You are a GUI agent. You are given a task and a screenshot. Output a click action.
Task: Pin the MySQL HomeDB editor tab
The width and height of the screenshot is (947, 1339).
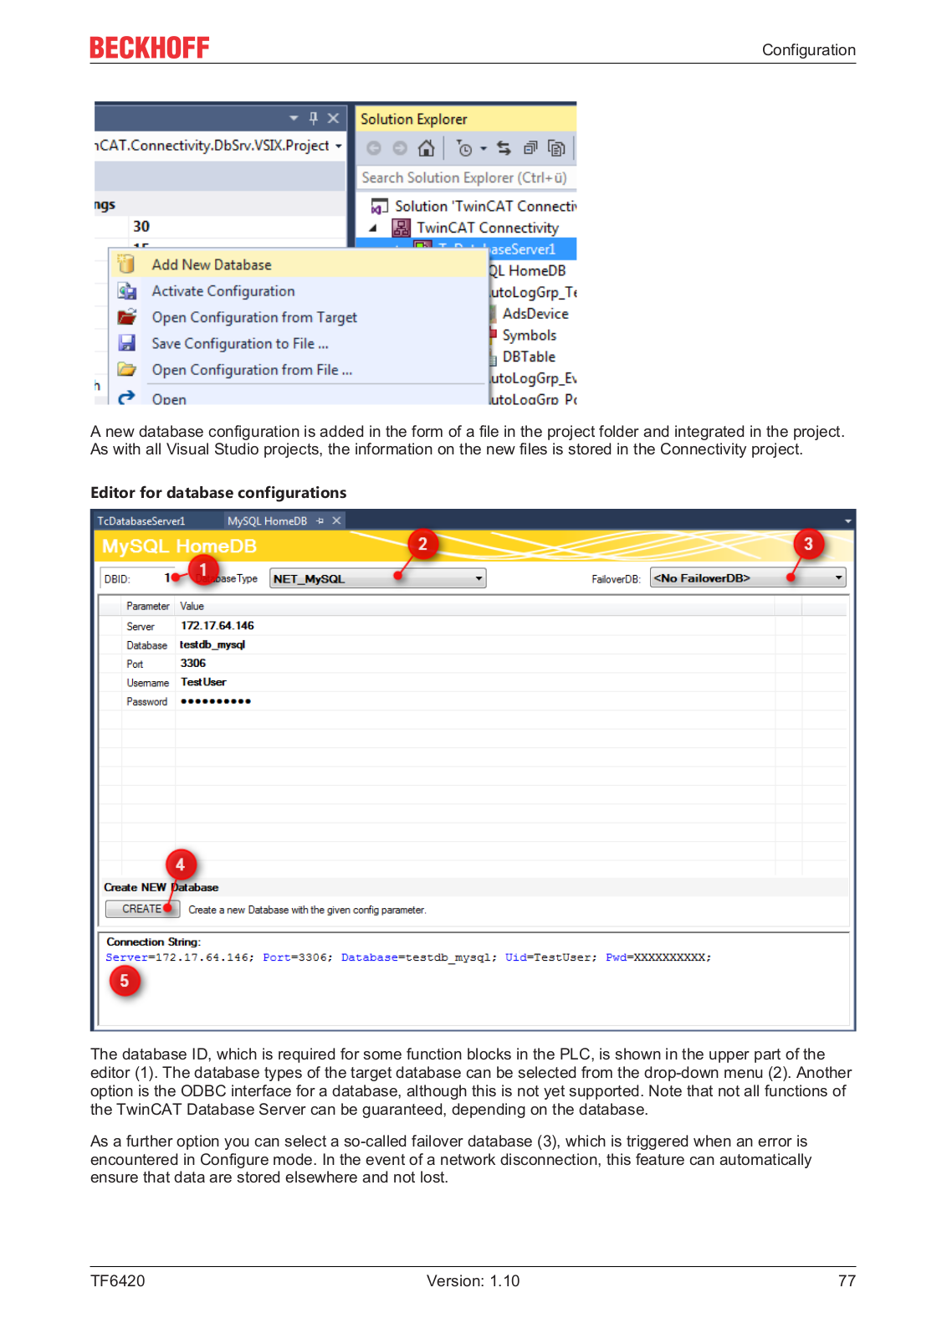click(x=320, y=521)
